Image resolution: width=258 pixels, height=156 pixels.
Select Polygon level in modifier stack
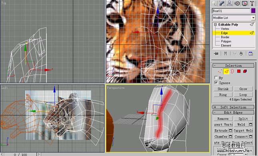tap(226, 41)
